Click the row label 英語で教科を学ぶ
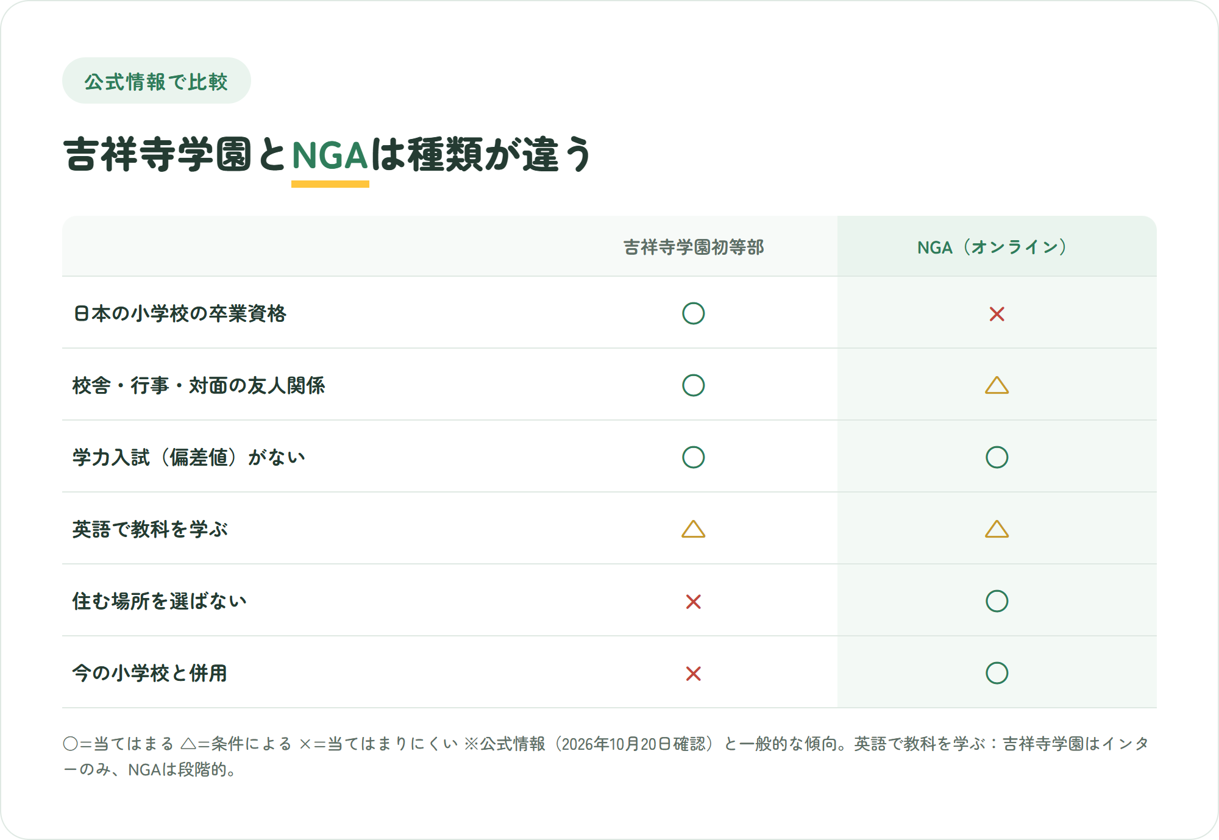This screenshot has height=840, width=1219. [x=150, y=529]
